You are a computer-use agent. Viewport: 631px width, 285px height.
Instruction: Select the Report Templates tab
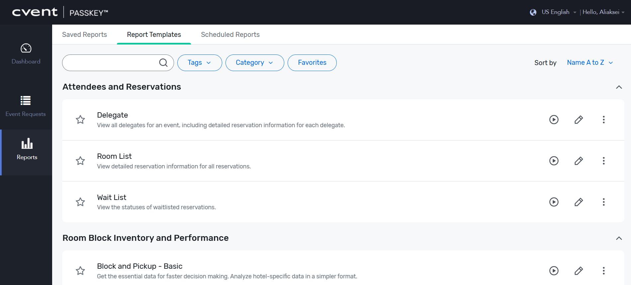pos(154,35)
